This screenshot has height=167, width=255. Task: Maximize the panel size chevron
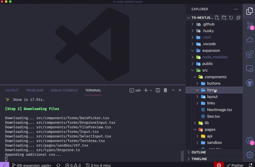[x=173, y=90]
